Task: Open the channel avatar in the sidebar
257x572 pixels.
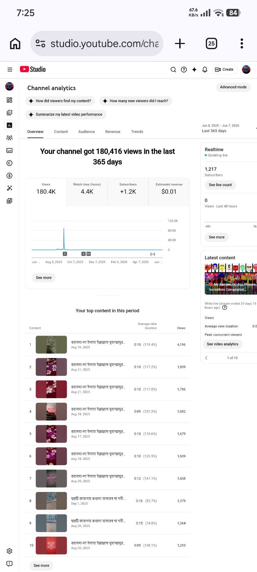Action: 10,86
